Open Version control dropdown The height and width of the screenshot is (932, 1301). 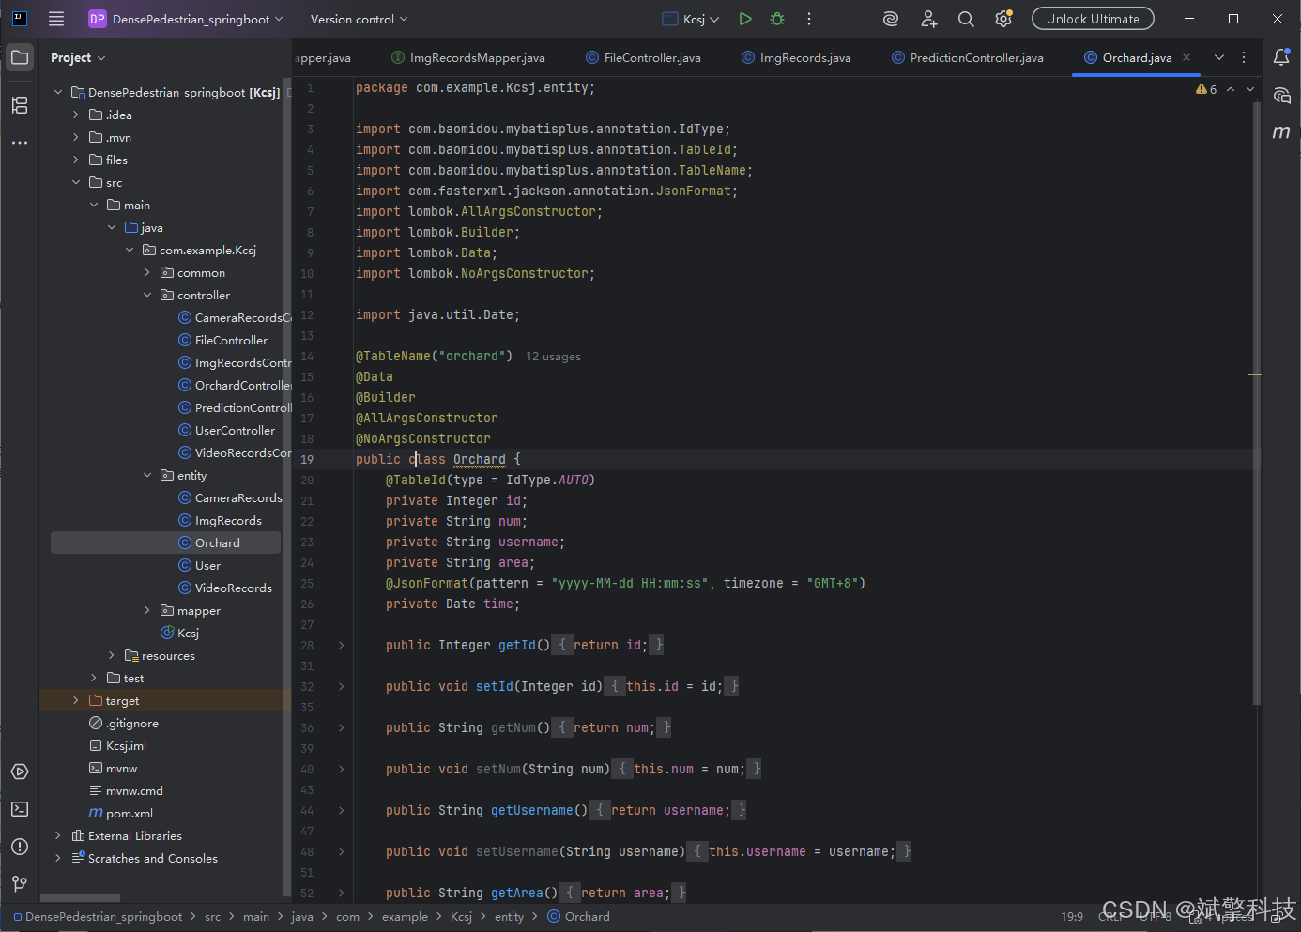click(x=359, y=19)
